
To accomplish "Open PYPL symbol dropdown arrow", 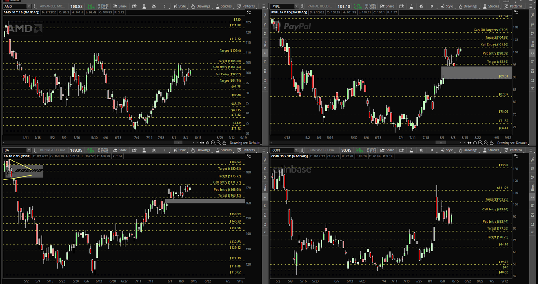I will pyautogui.click(x=296, y=6).
